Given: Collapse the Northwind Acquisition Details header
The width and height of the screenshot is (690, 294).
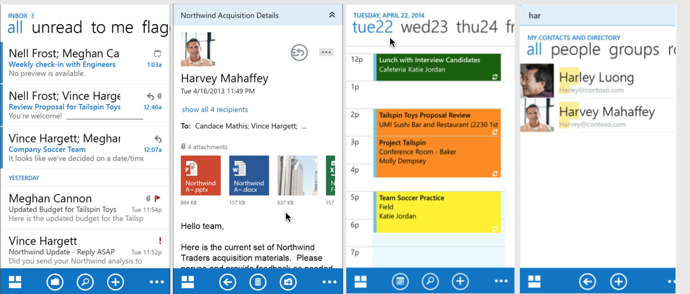Looking at the screenshot, I should tap(332, 15).
